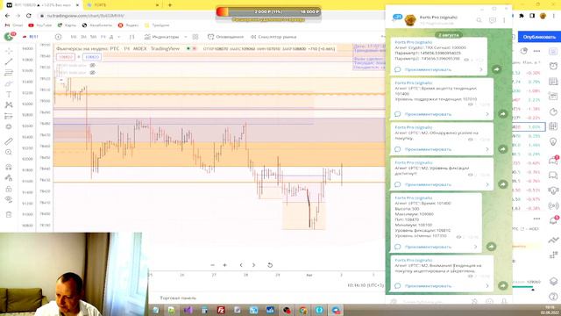
Task: Select the ruler measure tool
Action: click(9, 141)
